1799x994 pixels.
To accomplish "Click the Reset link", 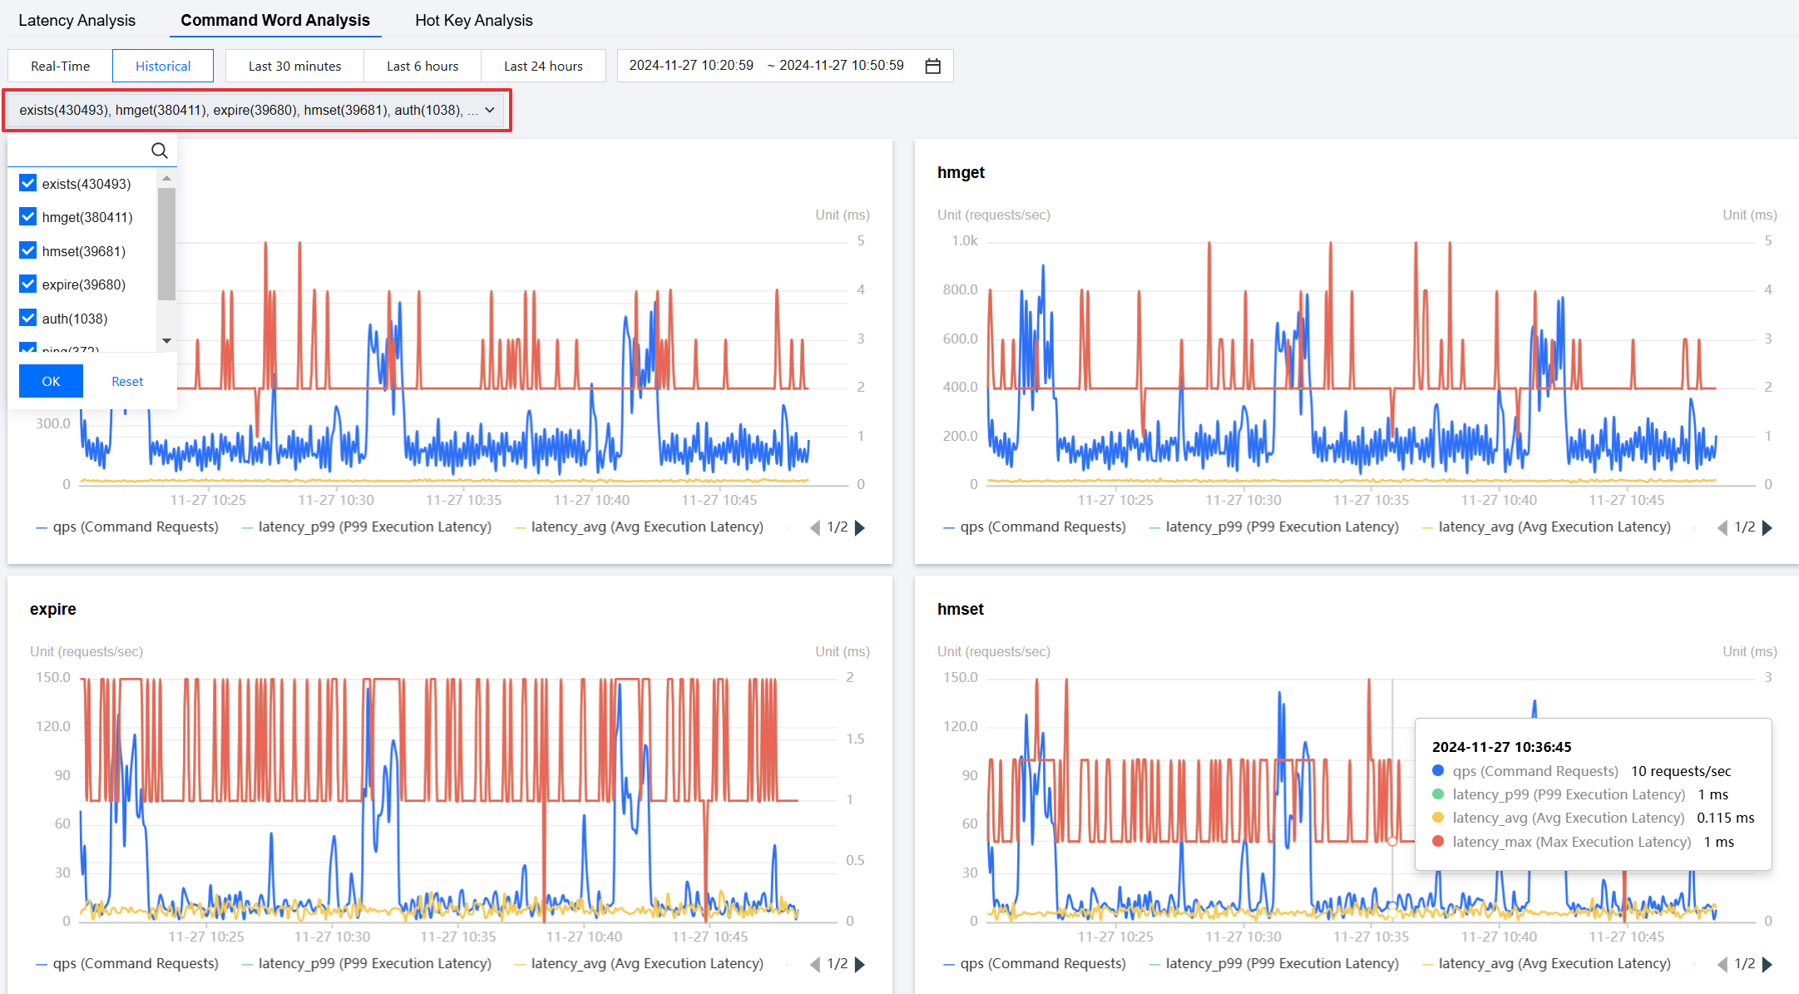I will pyautogui.click(x=127, y=381).
